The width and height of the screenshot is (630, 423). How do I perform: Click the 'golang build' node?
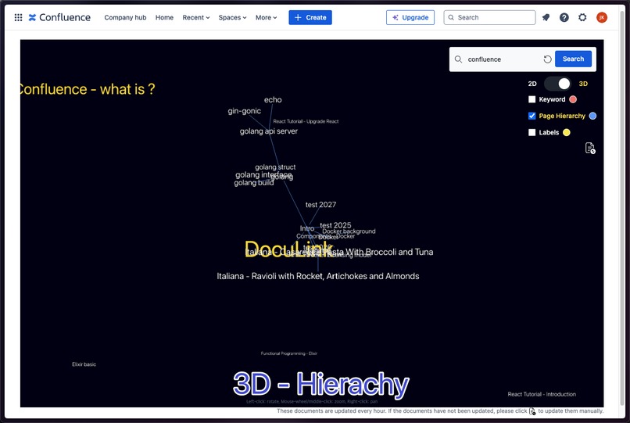(254, 183)
